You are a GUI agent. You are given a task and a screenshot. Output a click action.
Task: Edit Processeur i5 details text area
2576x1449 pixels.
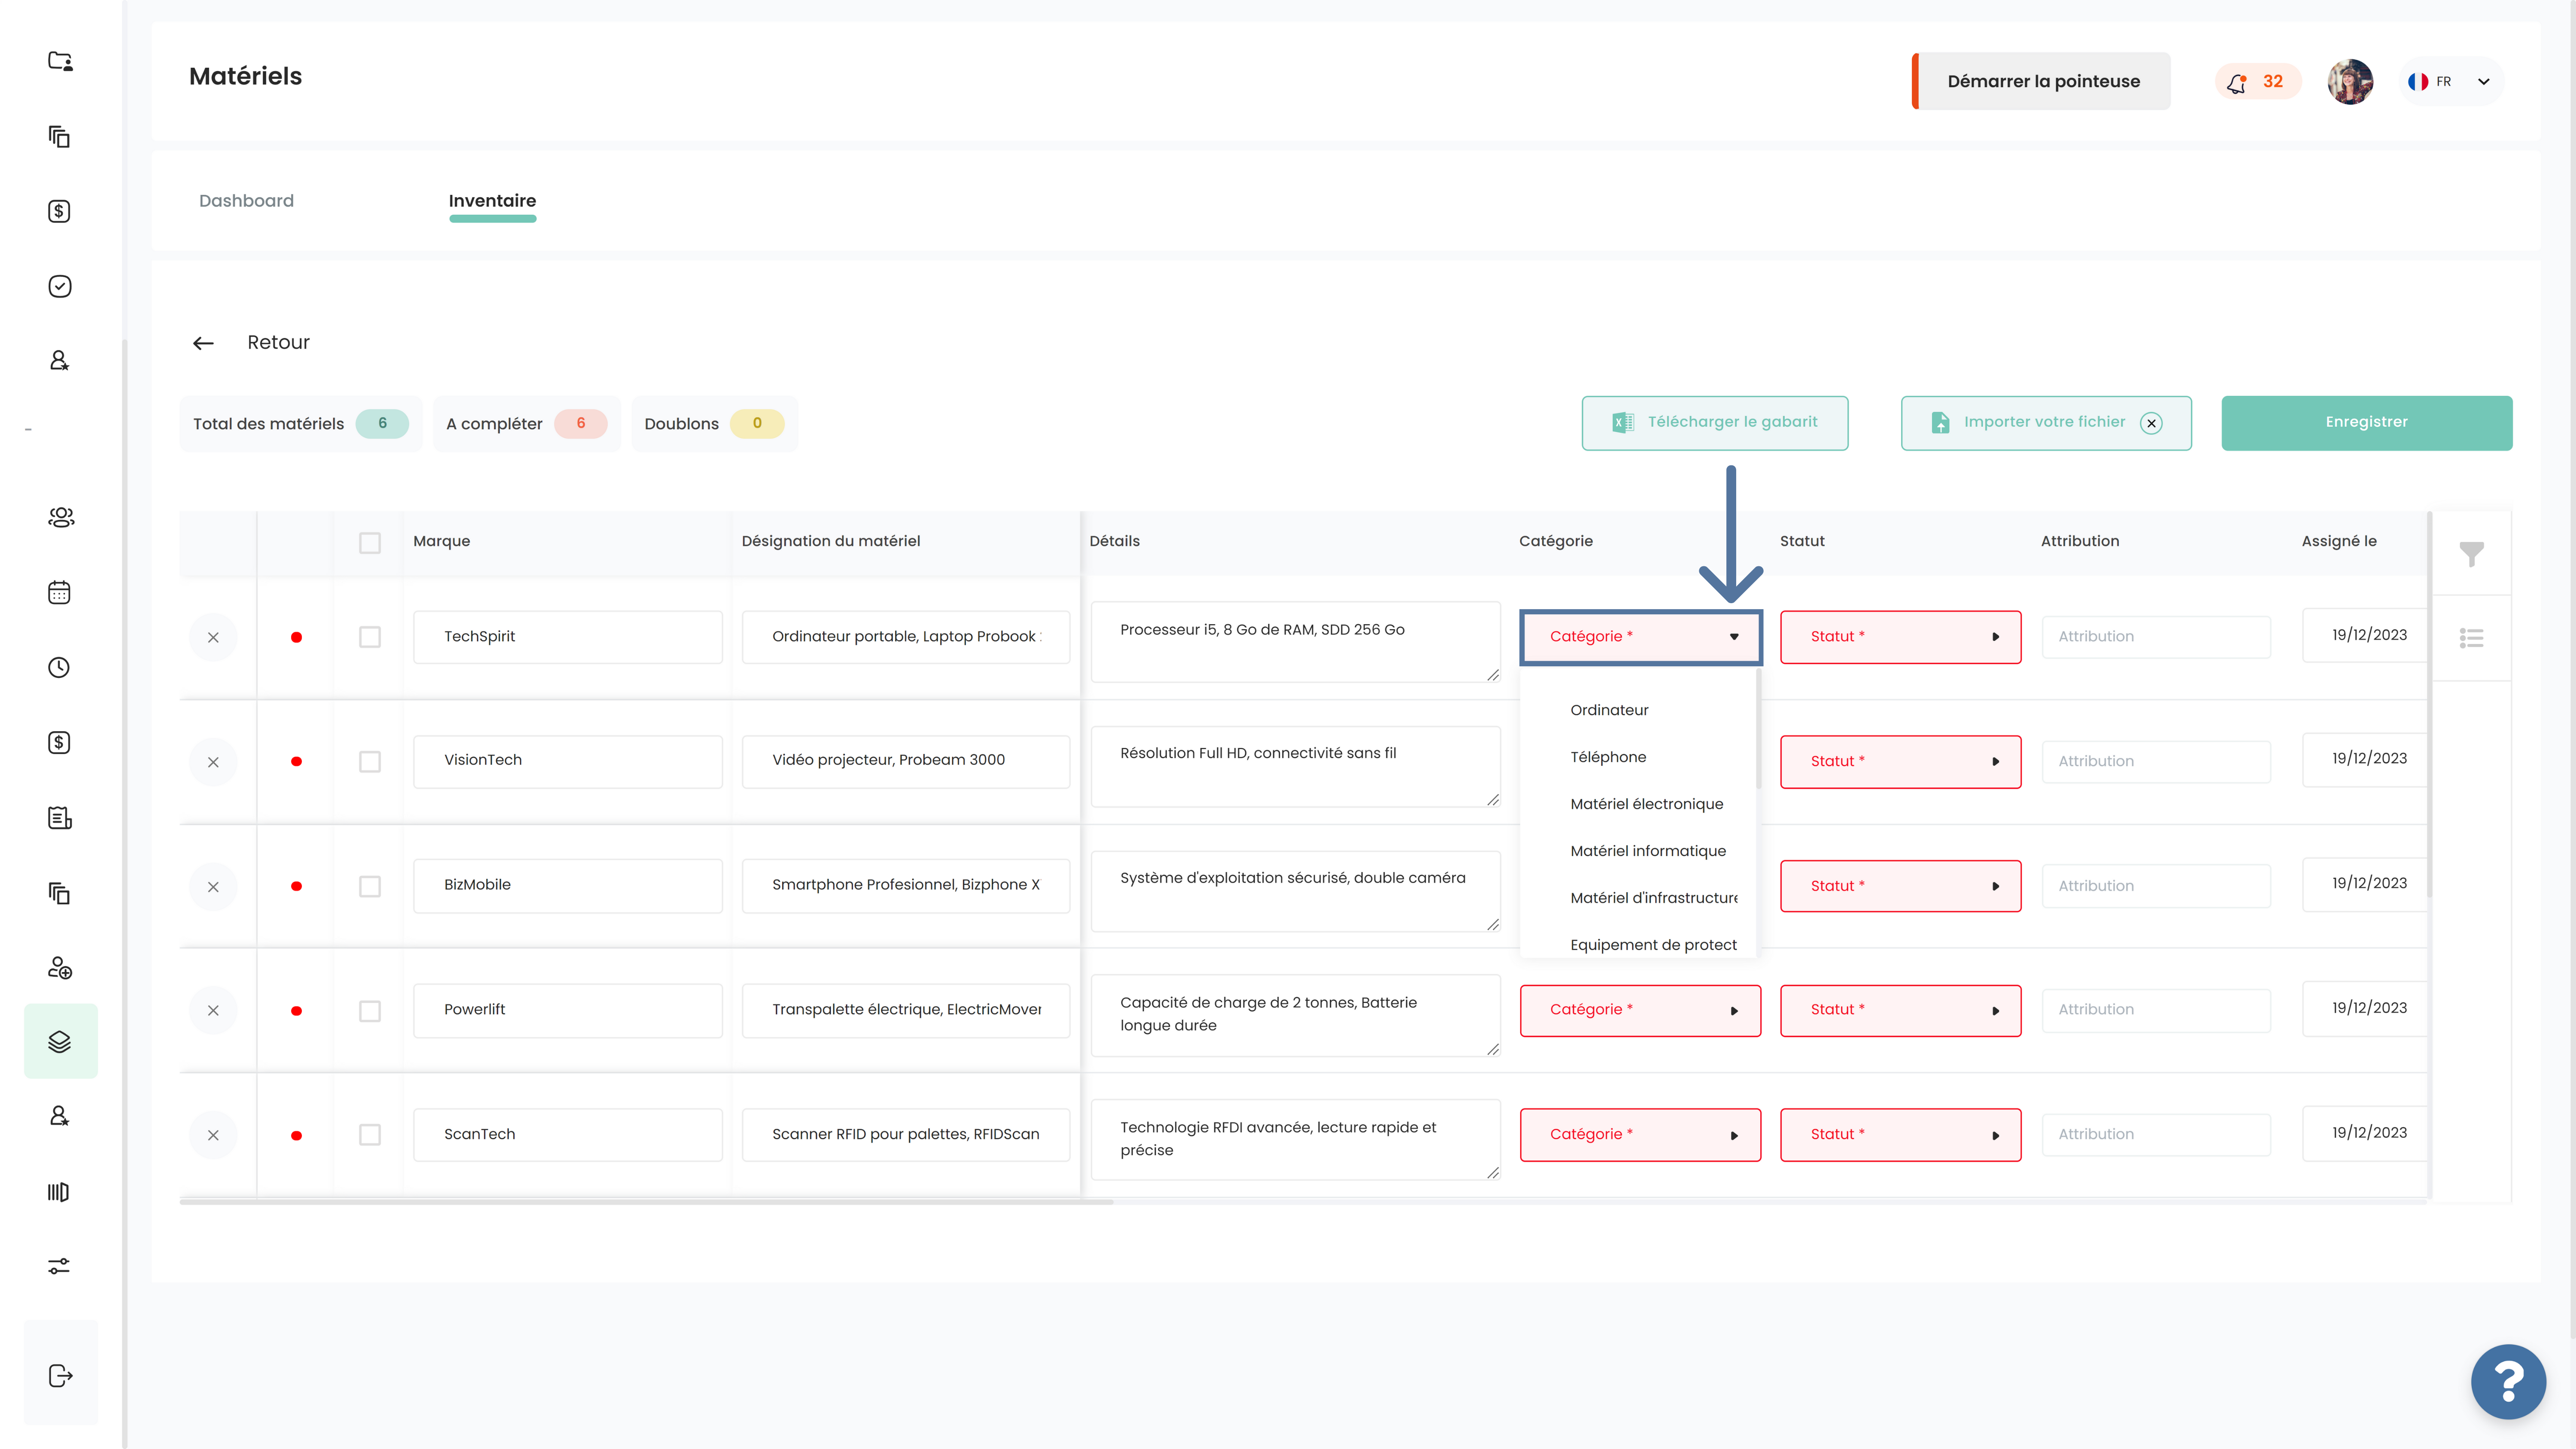point(1295,642)
